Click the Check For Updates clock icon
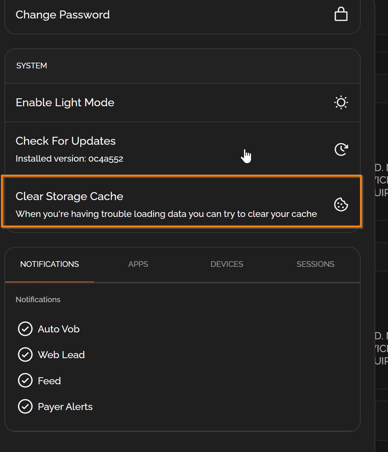The width and height of the screenshot is (388, 452). pyautogui.click(x=341, y=149)
